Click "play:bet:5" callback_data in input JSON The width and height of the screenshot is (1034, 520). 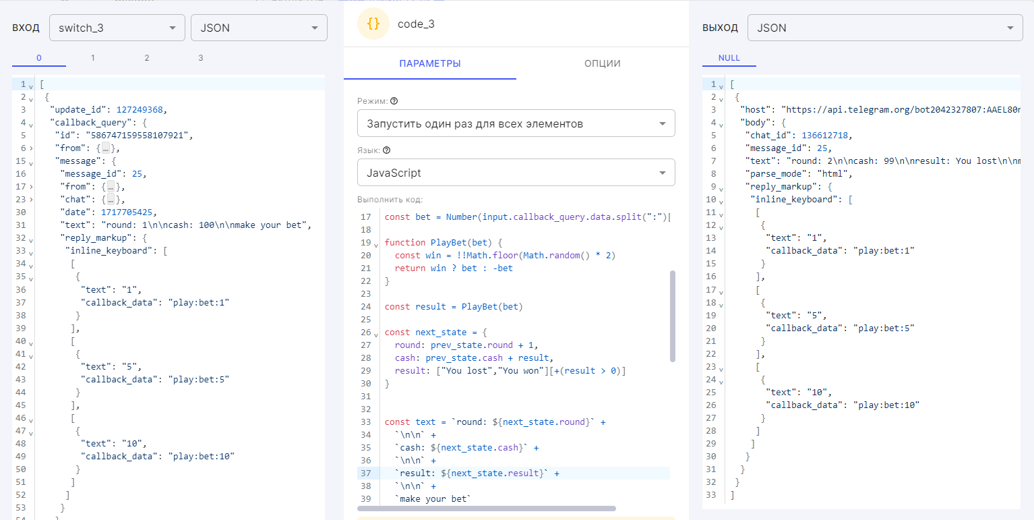pos(199,379)
